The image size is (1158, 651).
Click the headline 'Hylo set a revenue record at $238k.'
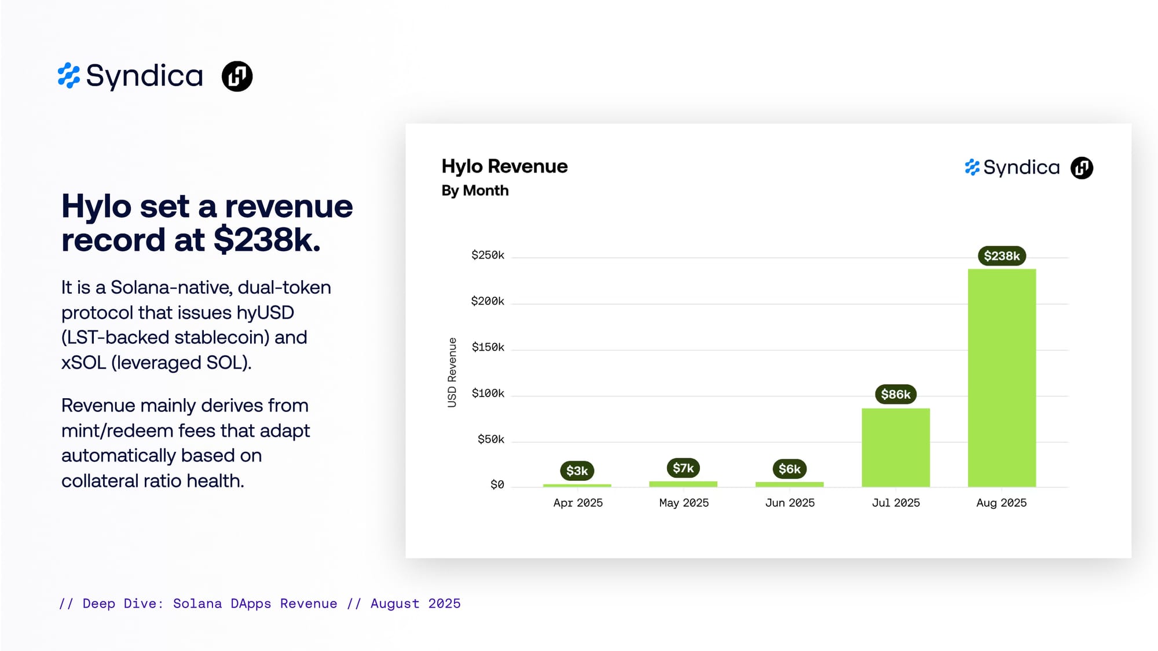tap(207, 223)
